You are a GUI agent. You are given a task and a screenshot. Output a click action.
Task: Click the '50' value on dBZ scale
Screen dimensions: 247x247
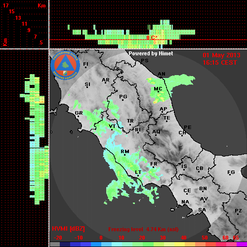point(205,238)
